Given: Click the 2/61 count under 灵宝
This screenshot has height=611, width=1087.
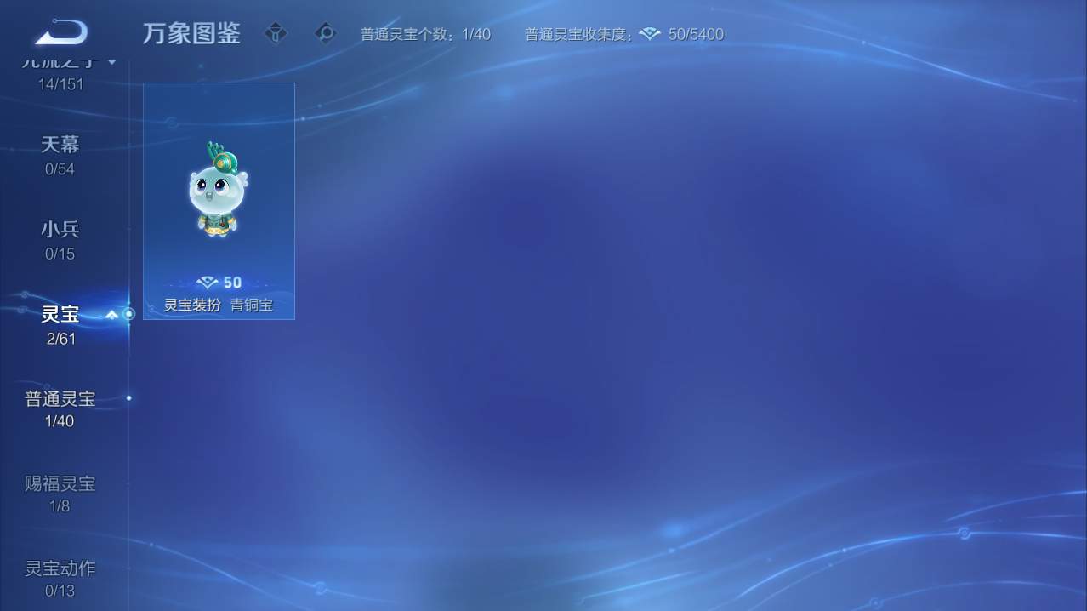Looking at the screenshot, I should [60, 339].
